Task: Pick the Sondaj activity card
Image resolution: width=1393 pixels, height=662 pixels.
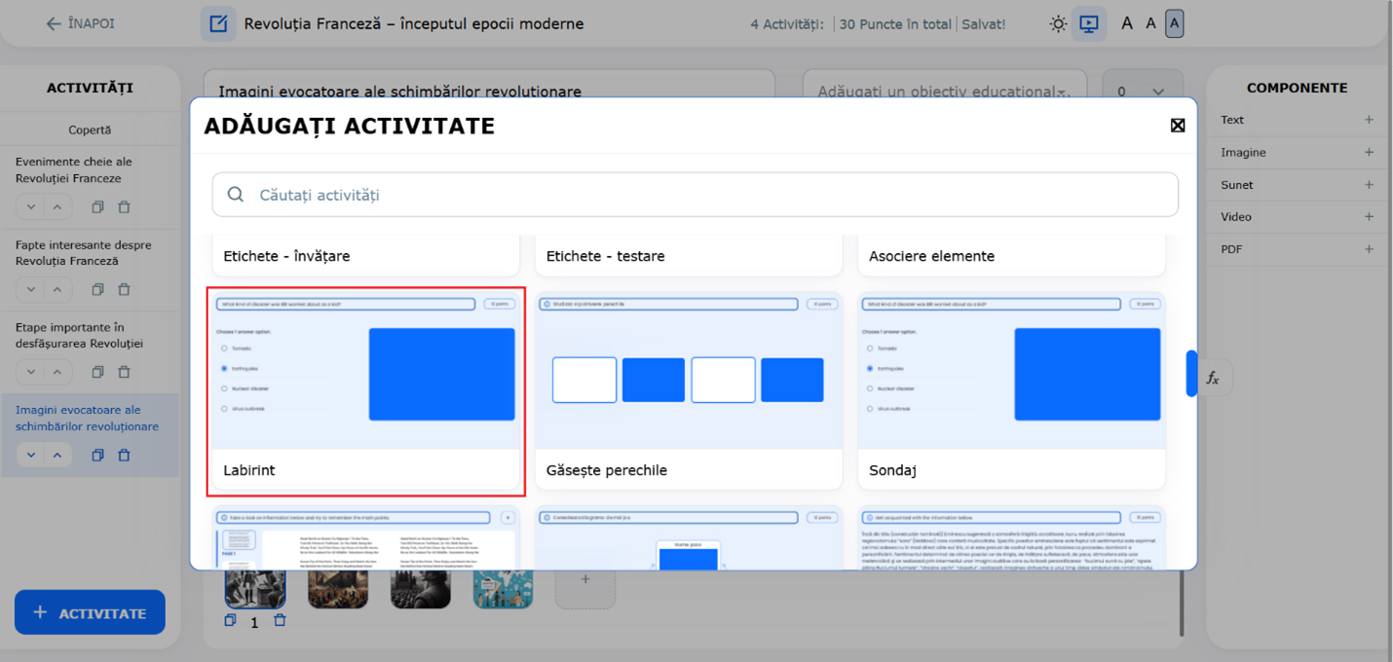Action: [1011, 391]
